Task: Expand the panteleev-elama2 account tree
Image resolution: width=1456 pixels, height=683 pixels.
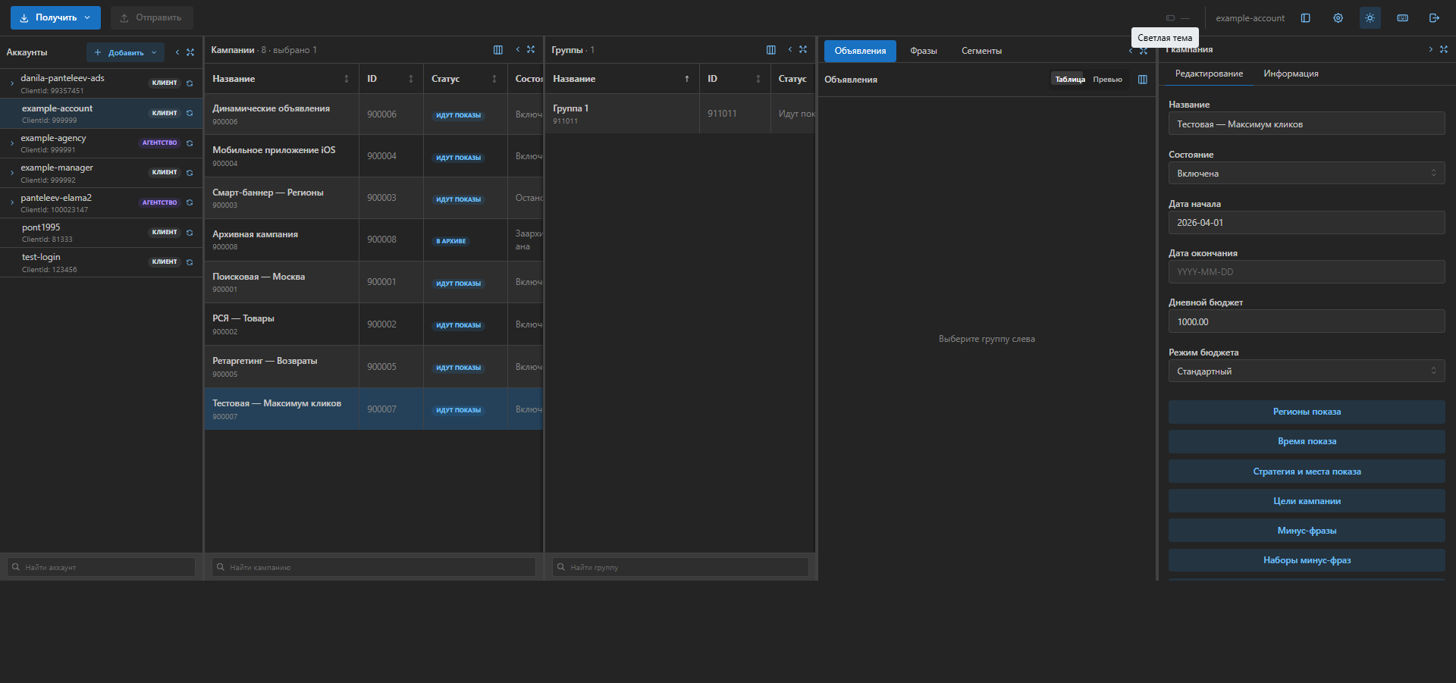Action: pos(12,202)
